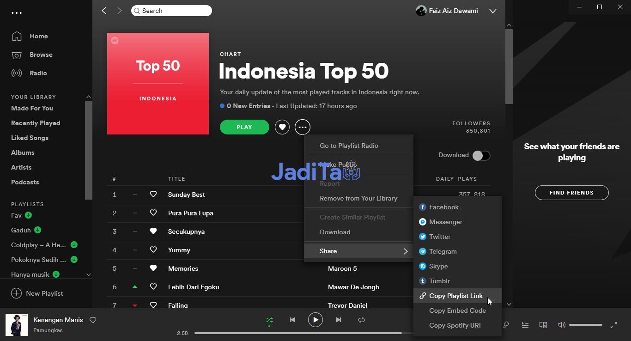Click the Kenangan Manis album thumbnail
This screenshot has height=341, width=631.
point(17,324)
